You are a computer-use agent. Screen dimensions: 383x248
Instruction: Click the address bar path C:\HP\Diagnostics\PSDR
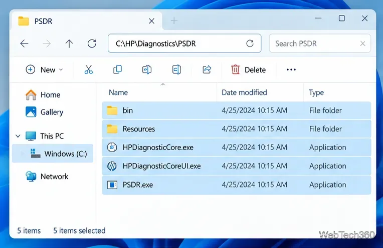pyautogui.click(x=156, y=43)
